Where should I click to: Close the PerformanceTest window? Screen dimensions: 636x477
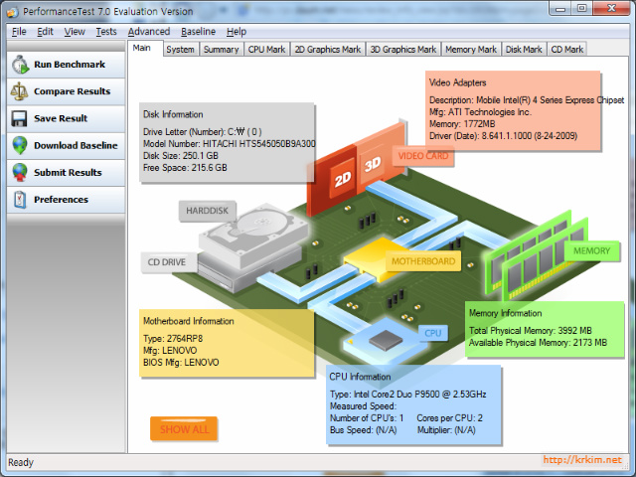(x=611, y=9)
